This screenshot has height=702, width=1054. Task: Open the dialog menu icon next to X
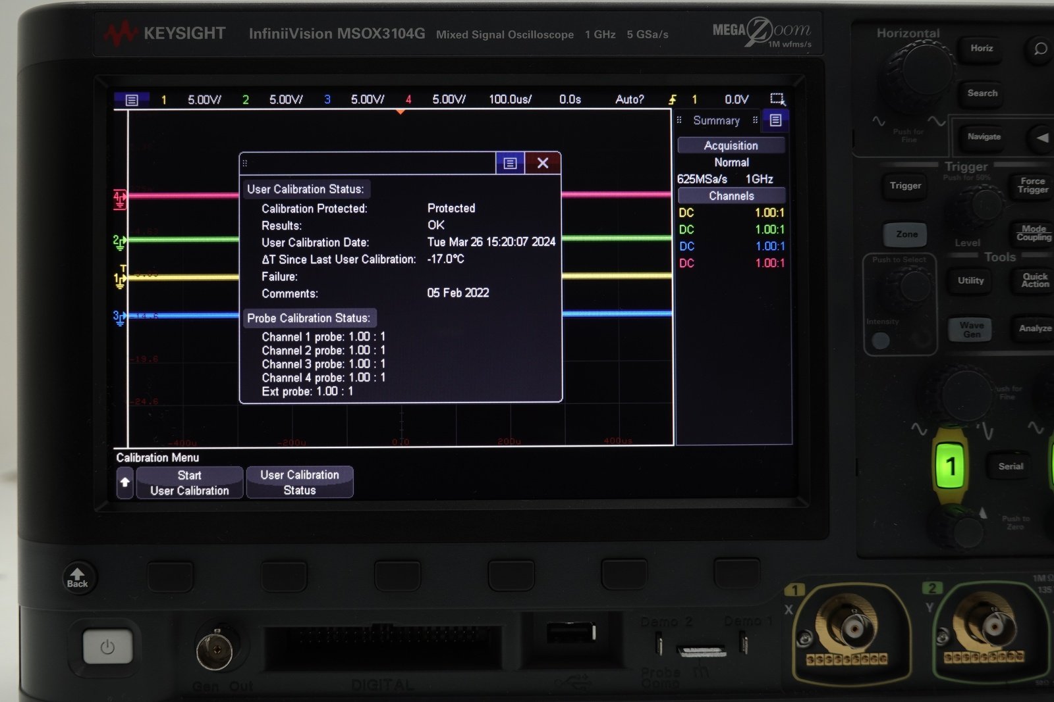(x=510, y=163)
